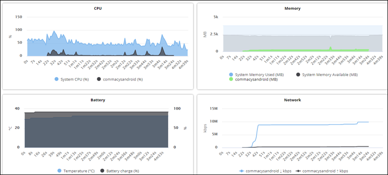Click the Network chart title
The width and height of the screenshot is (388, 175).
click(292, 100)
